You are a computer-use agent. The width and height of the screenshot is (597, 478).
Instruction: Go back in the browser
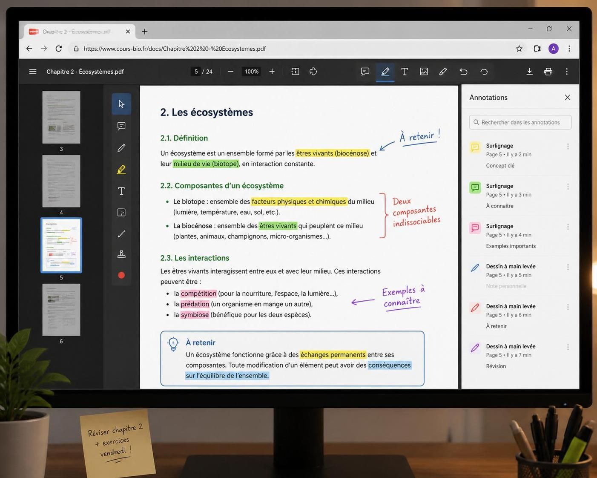pos(29,49)
